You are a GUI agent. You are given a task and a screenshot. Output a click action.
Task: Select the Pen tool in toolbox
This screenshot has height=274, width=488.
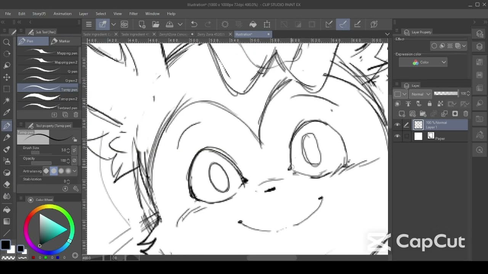pyautogui.click(x=6, y=125)
